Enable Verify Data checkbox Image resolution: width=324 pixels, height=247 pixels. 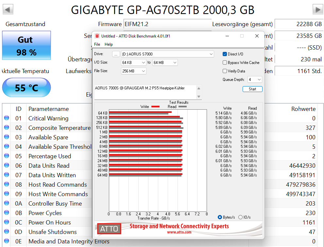[x=225, y=71]
